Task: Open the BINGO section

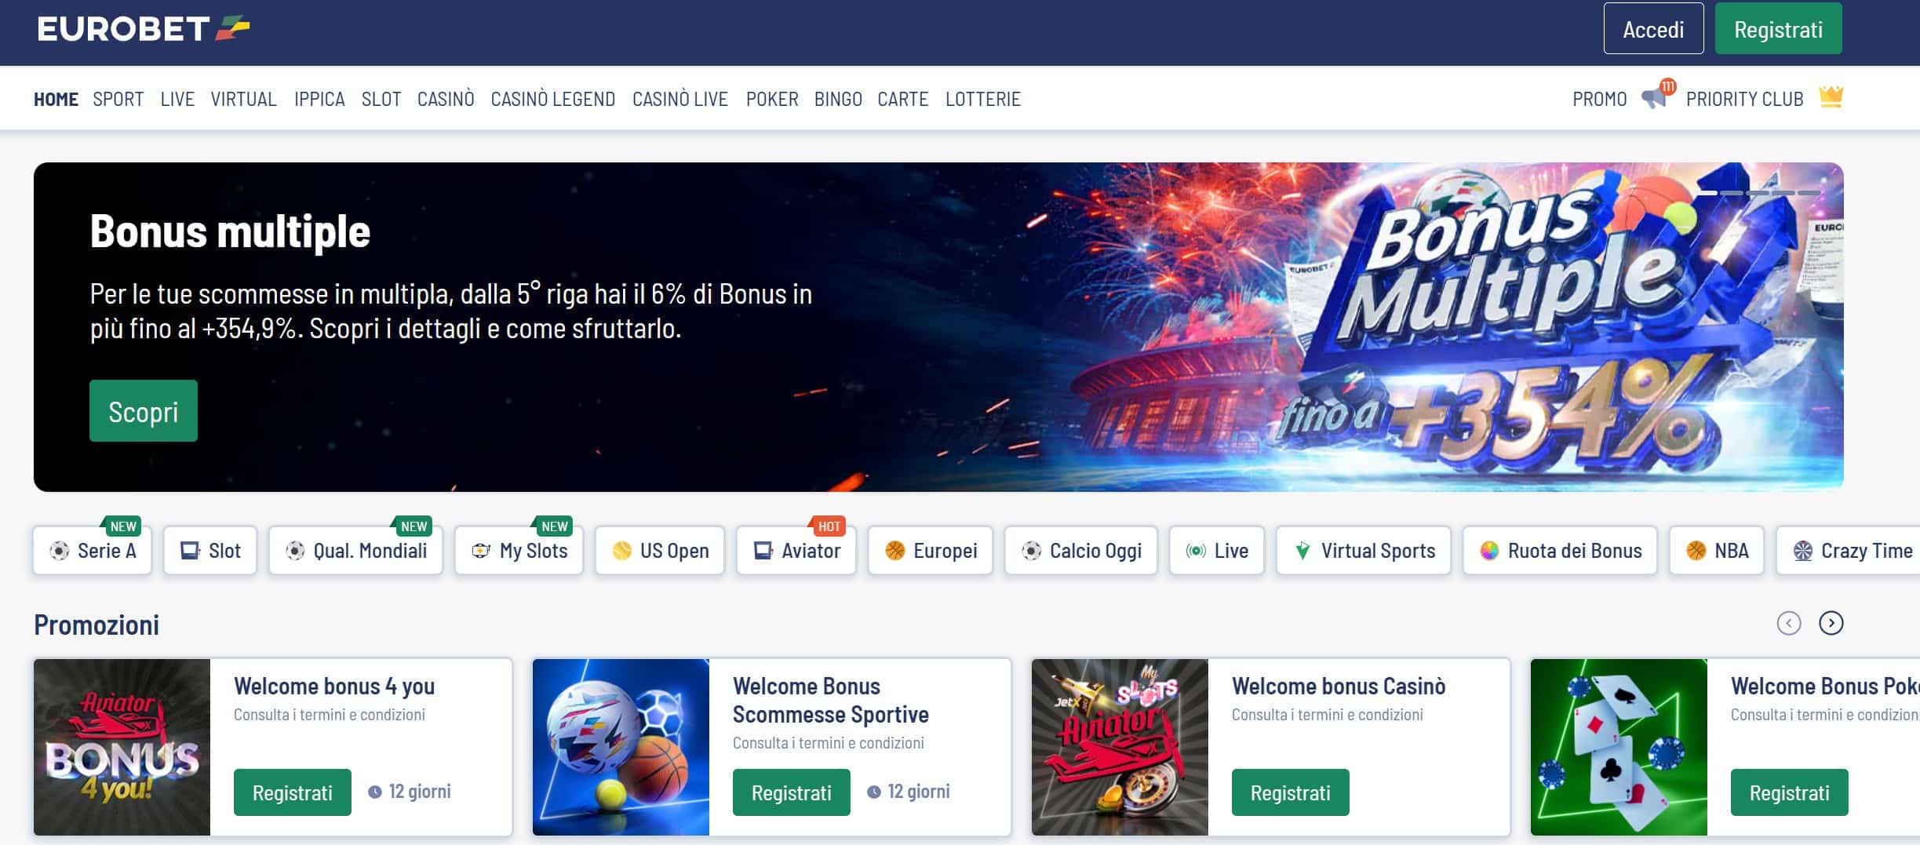Action: pos(838,99)
